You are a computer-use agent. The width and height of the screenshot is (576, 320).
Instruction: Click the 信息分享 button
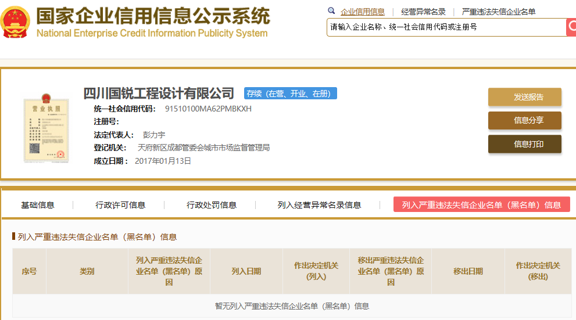click(x=525, y=120)
